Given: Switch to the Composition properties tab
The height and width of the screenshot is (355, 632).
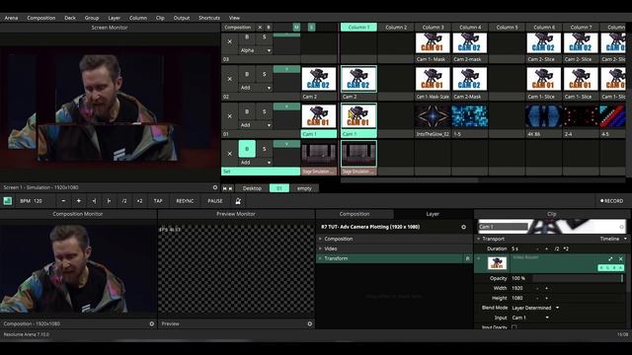Looking at the screenshot, I should click(x=355, y=214).
